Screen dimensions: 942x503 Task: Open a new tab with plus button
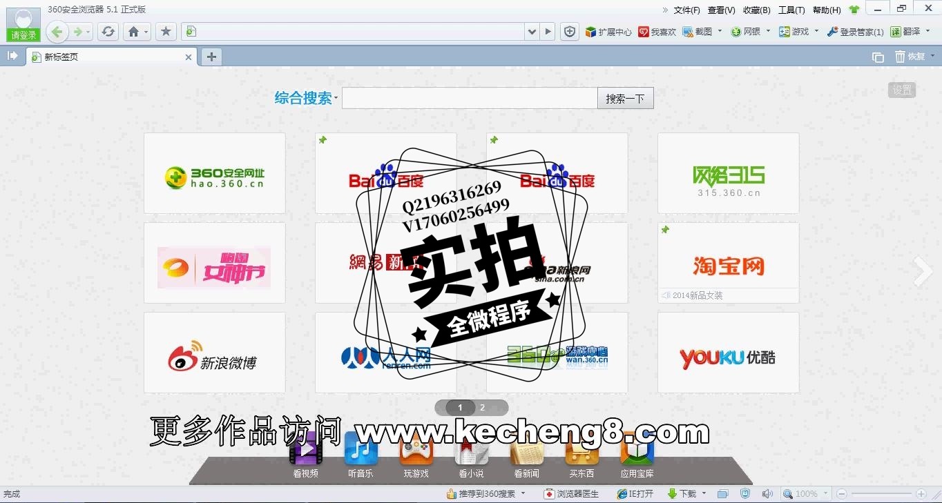[211, 57]
